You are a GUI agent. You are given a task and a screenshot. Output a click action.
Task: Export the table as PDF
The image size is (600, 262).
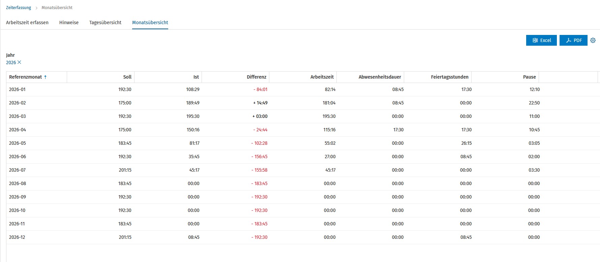573,40
